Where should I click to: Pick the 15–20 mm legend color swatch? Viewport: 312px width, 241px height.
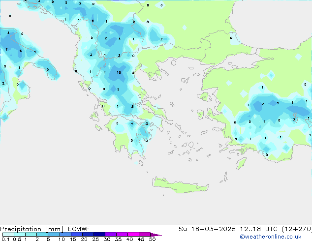(x=76, y=235)
